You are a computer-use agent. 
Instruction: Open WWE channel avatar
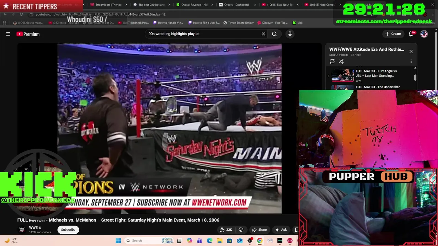(x=22, y=230)
